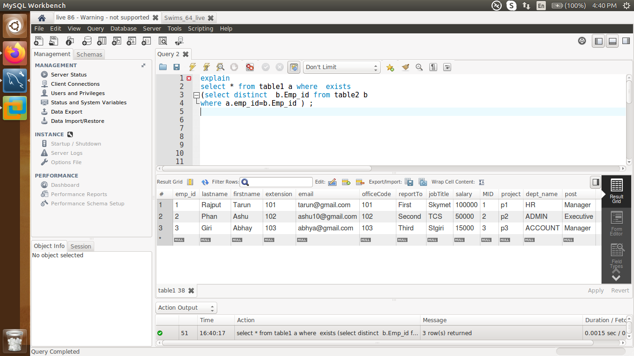Switch to the Schemas tab
The height and width of the screenshot is (356, 634).
[89, 54]
